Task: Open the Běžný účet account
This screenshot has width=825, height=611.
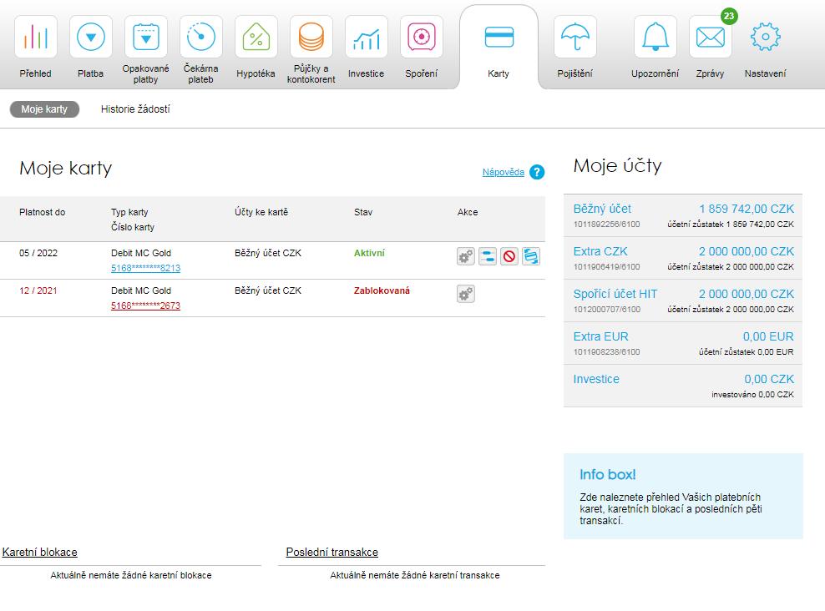Action: click(x=683, y=215)
